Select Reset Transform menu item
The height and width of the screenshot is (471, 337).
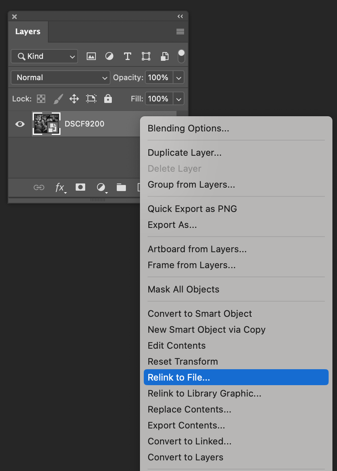pos(236,362)
